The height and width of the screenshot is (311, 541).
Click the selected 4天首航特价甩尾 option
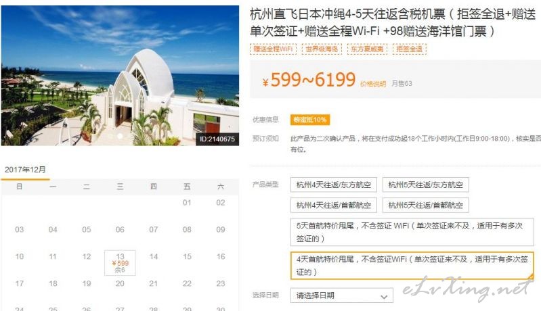[x=412, y=266]
